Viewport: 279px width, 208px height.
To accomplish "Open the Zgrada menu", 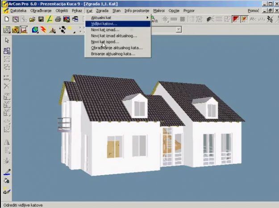I will click(x=102, y=9).
